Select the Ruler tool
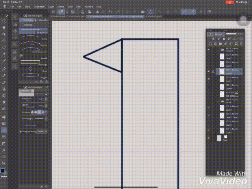The width and height of the screenshot is (252, 189). [x=4, y=143]
